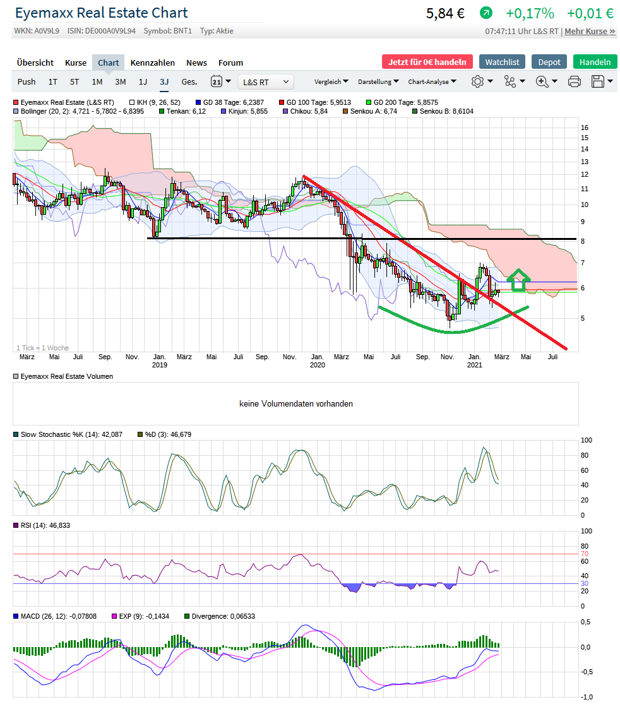Open chart settings gear menu

(x=477, y=81)
